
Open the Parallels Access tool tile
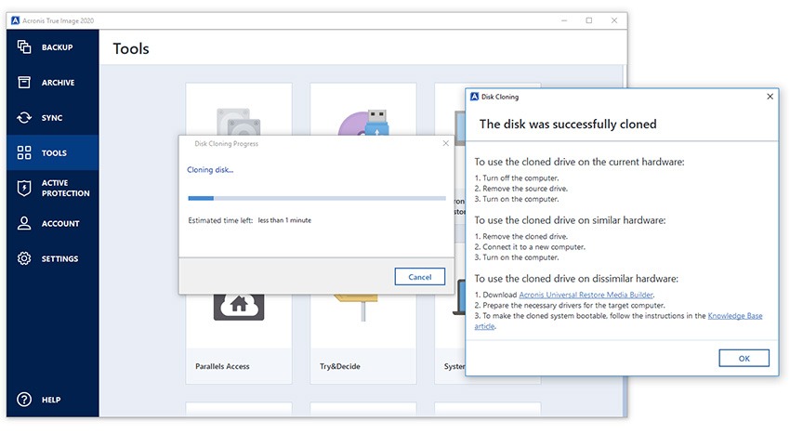239,335
